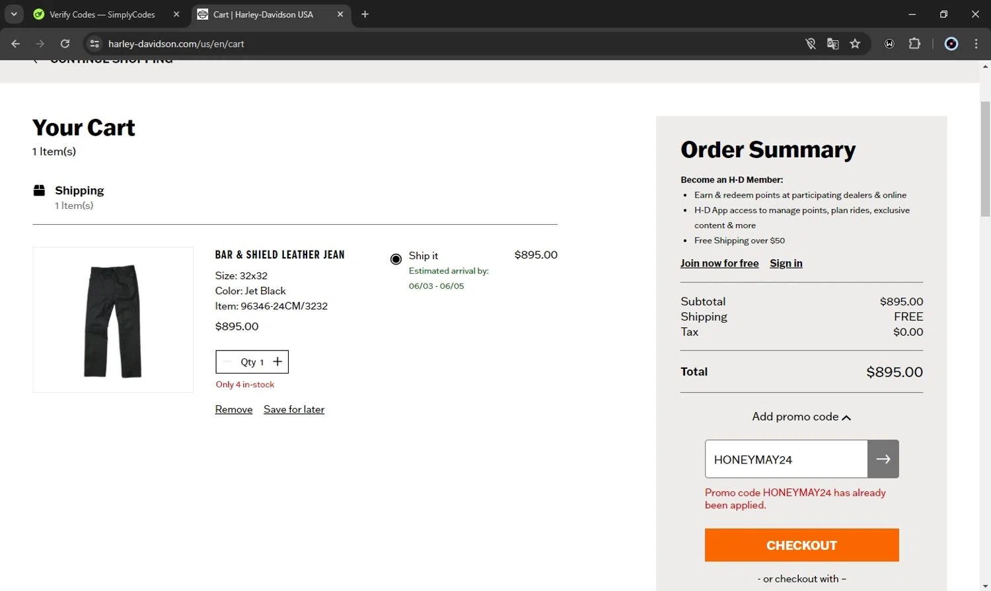This screenshot has width=991, height=591.
Task: Click the browser forward arrow
Action: pyautogui.click(x=40, y=44)
